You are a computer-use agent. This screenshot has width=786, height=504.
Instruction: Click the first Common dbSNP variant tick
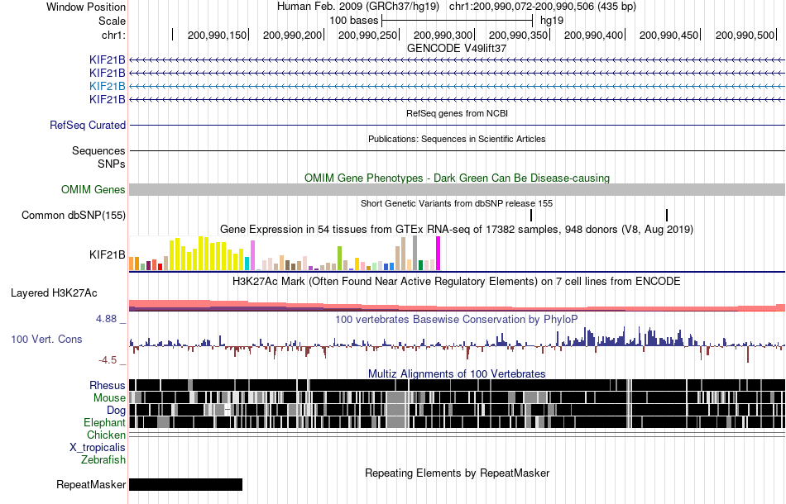[531, 215]
